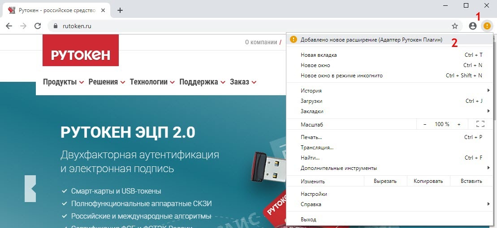Choose Выход from the menu
The width and height of the screenshot is (497, 228).
coord(390,220)
